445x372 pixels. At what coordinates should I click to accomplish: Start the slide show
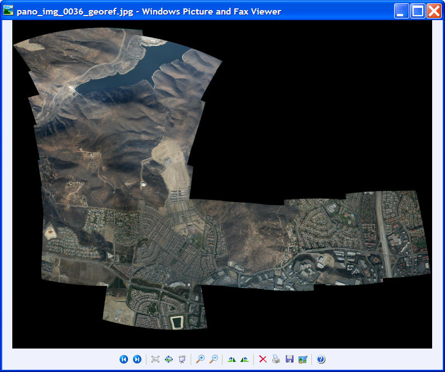click(x=182, y=359)
